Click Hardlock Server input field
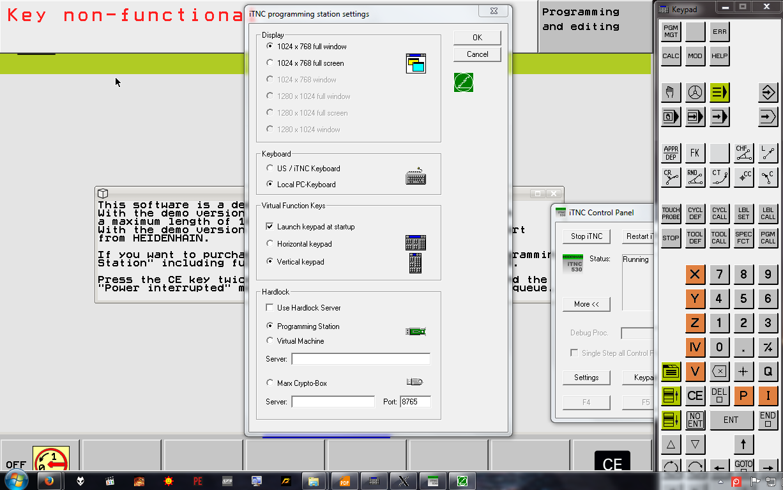Image resolution: width=783 pixels, height=490 pixels. (361, 359)
